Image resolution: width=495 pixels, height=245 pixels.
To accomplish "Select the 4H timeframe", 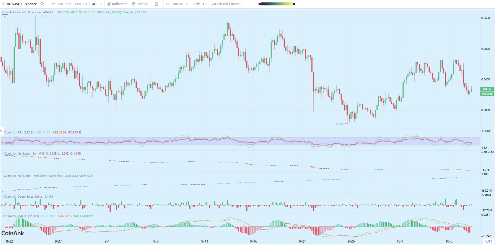I will click(94, 4).
